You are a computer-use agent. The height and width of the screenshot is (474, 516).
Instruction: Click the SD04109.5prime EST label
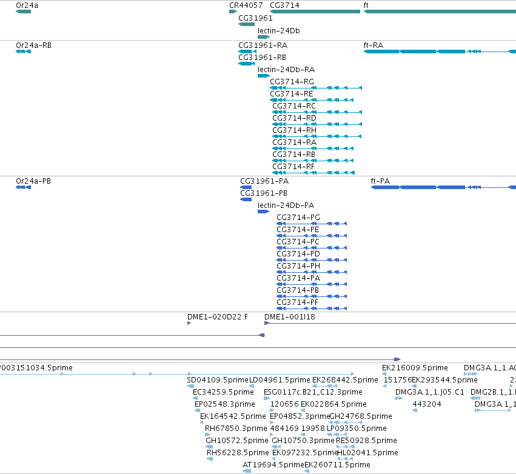218,380
